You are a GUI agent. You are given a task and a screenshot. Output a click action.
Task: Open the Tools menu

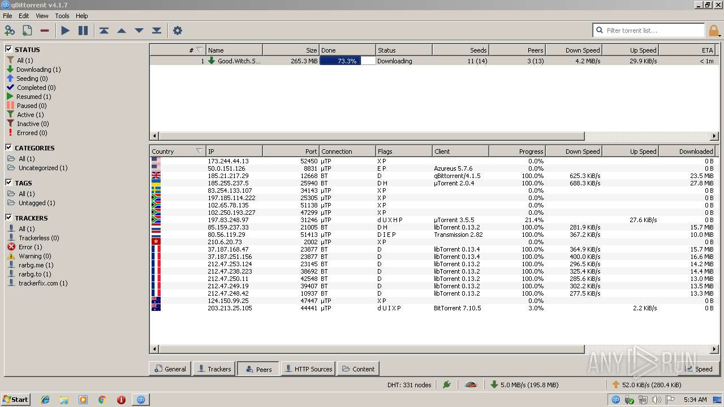coord(62,16)
